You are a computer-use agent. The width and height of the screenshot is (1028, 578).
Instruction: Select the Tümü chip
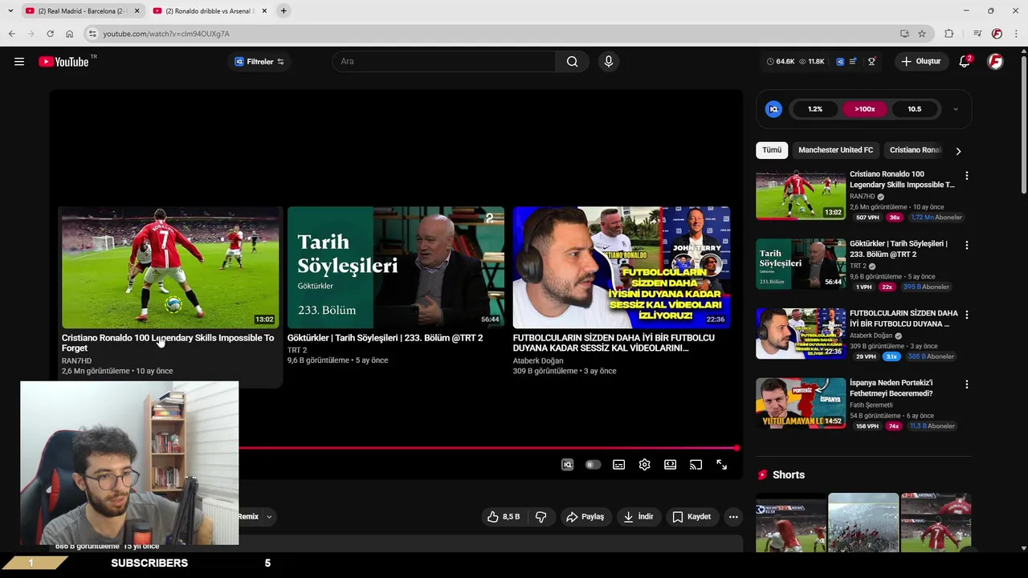pos(772,150)
